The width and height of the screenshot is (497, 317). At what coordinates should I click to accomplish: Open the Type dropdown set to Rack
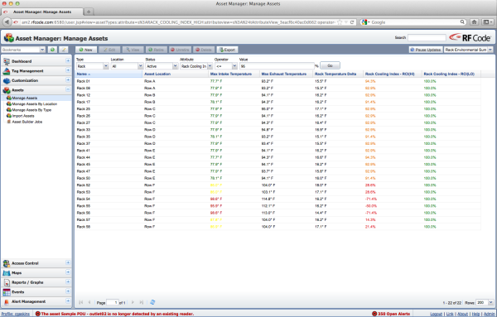[93, 66]
